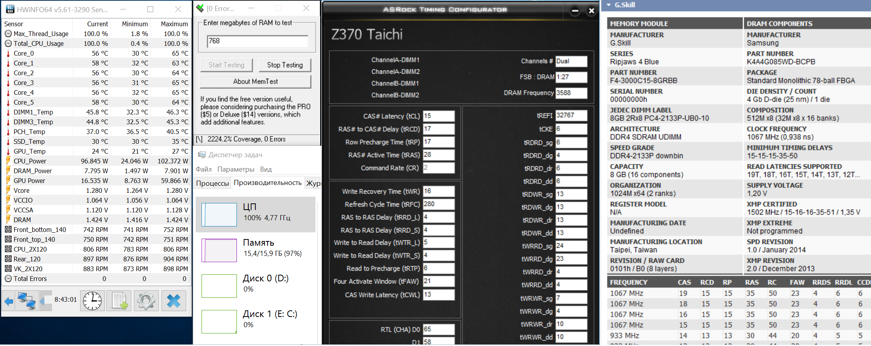This screenshot has width=871, height=346.
Task: Switch to the partially visible Жур tab
Action: [x=314, y=183]
